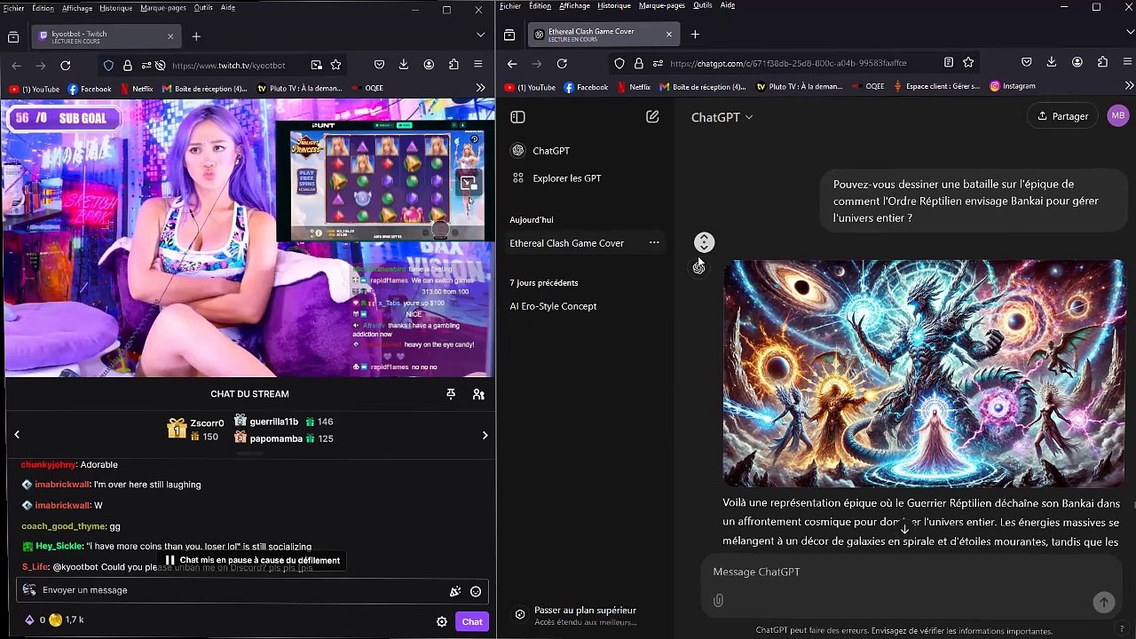The image size is (1136, 639).
Task: Click the purple Chat send button
Action: tap(472, 621)
